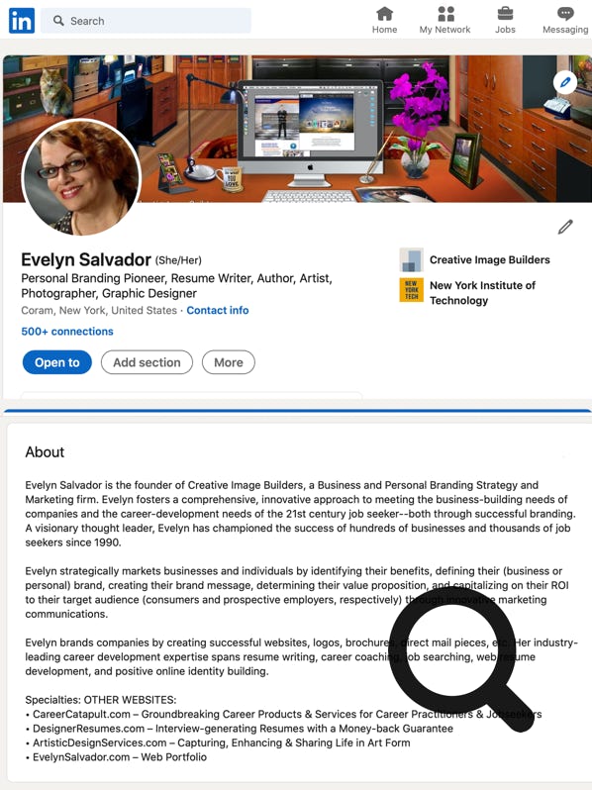Open the LinkedIn logo home link
This screenshot has height=790, width=592.
pos(22,21)
